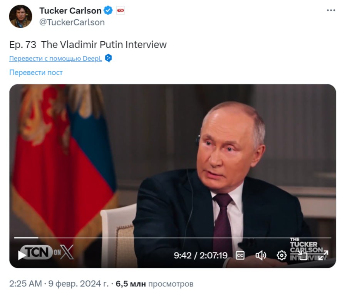Play the Putin interview video
337x296 pixels.
tap(22, 255)
